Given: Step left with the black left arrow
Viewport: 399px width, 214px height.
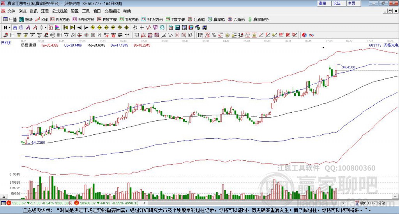Looking at the screenshot, I should point(79,28).
